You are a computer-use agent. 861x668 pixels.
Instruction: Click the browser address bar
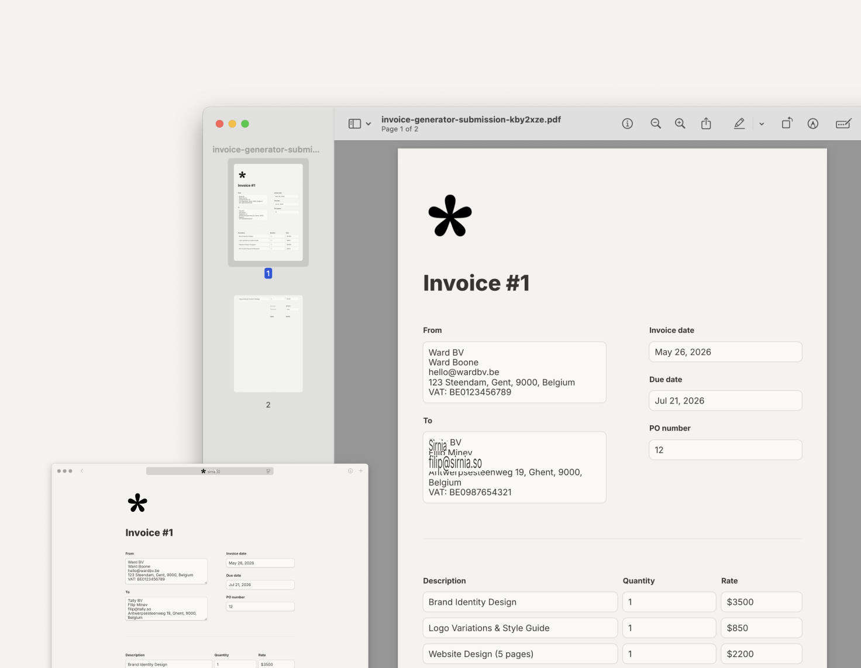click(x=210, y=471)
